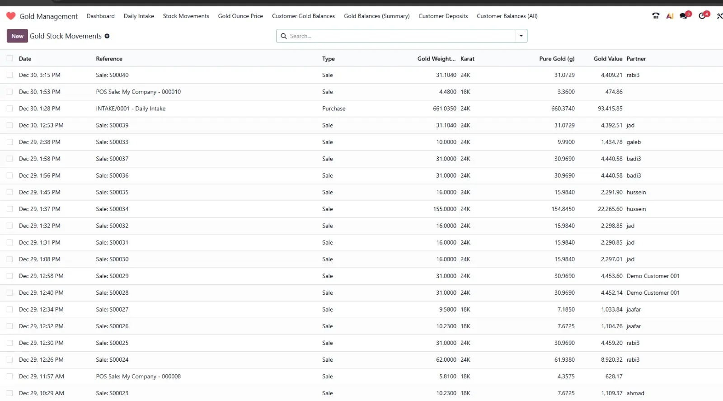Open the VoIP phone dialer icon
The image size is (723, 401).
(x=656, y=16)
